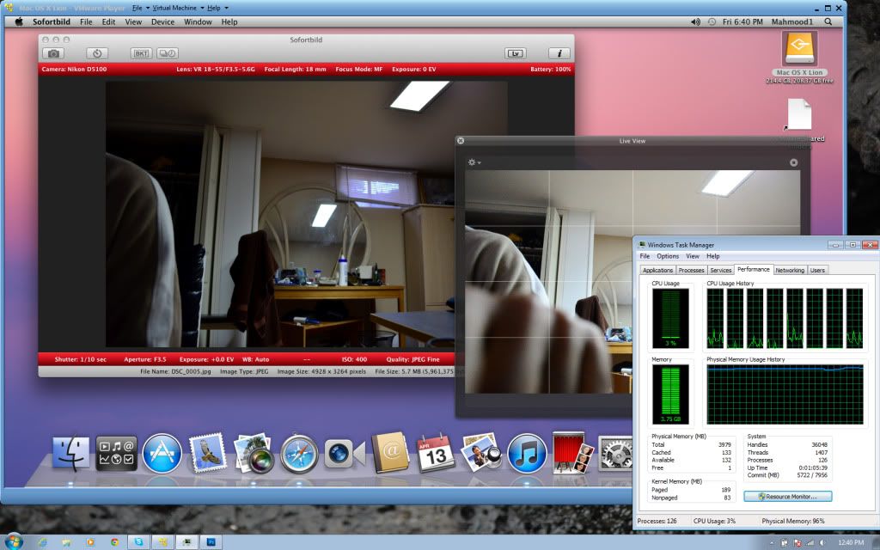Open Address Book from the dock

tap(390, 452)
